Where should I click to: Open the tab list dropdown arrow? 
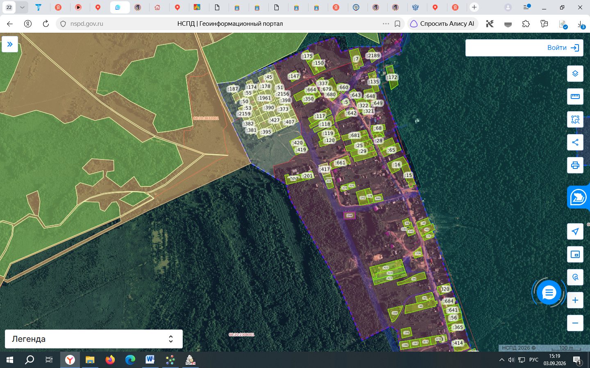[23, 7]
